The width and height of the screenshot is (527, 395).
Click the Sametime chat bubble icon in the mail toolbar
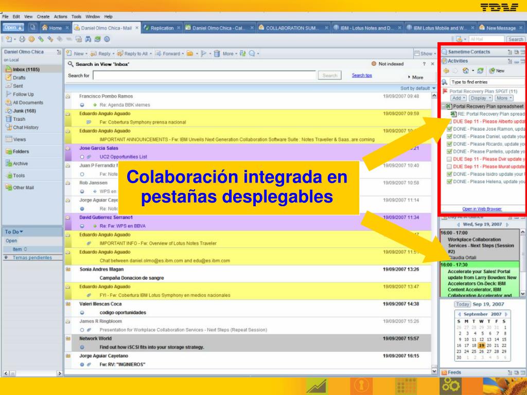pyautogui.click(x=252, y=53)
